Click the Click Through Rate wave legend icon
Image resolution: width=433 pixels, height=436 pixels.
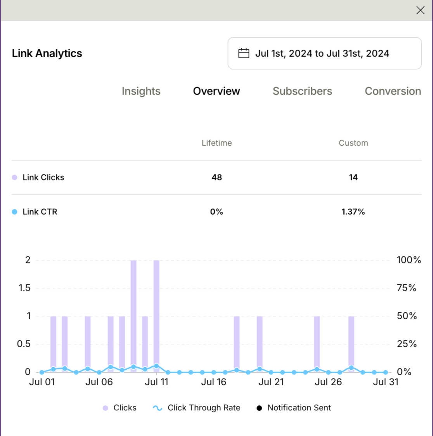click(157, 408)
